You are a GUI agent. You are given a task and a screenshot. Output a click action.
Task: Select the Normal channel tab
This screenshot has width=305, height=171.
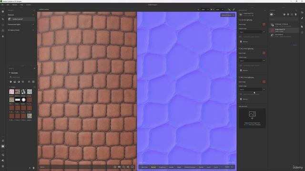153,167
